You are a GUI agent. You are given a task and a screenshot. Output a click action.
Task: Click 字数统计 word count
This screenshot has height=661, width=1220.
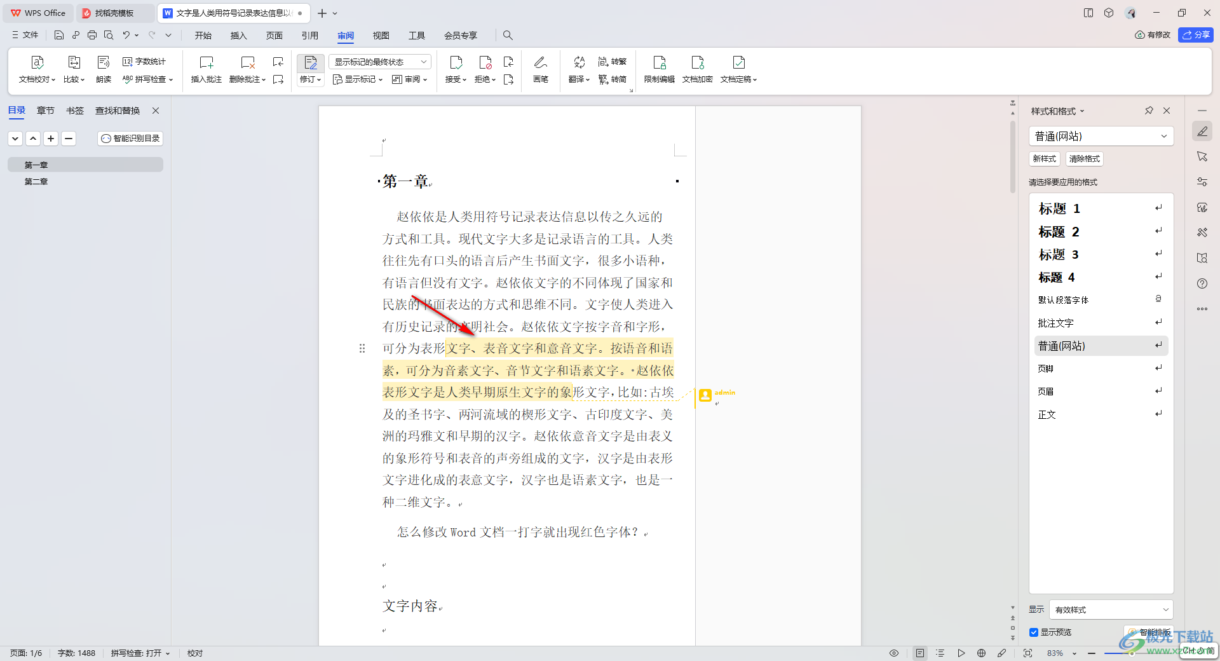coord(144,61)
